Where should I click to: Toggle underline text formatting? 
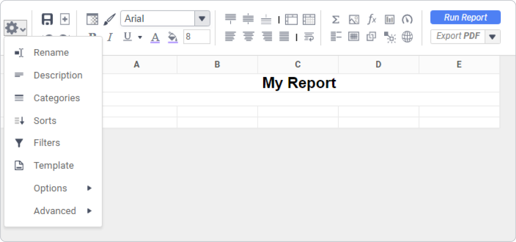pyautogui.click(x=127, y=37)
